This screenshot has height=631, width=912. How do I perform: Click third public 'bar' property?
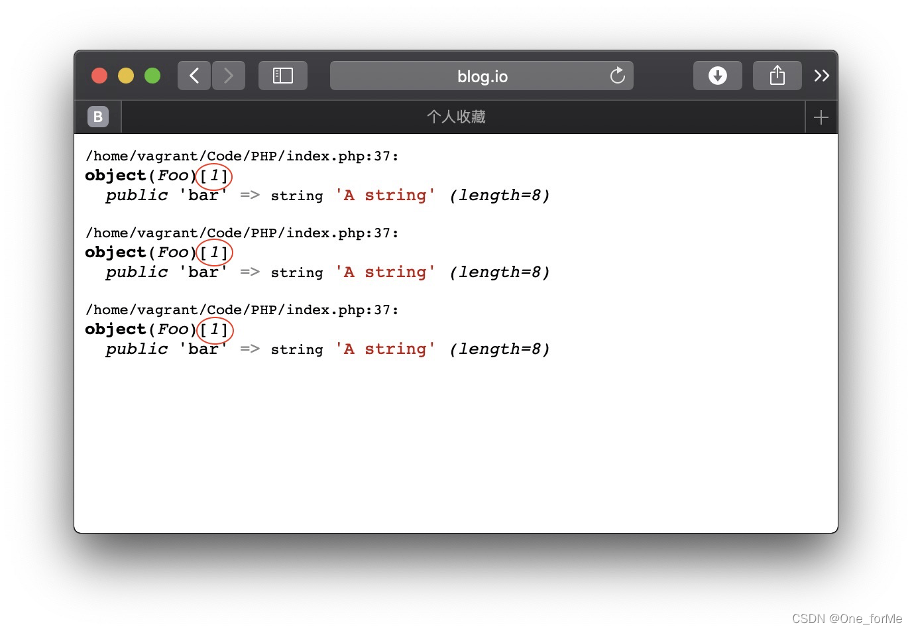coord(166,349)
